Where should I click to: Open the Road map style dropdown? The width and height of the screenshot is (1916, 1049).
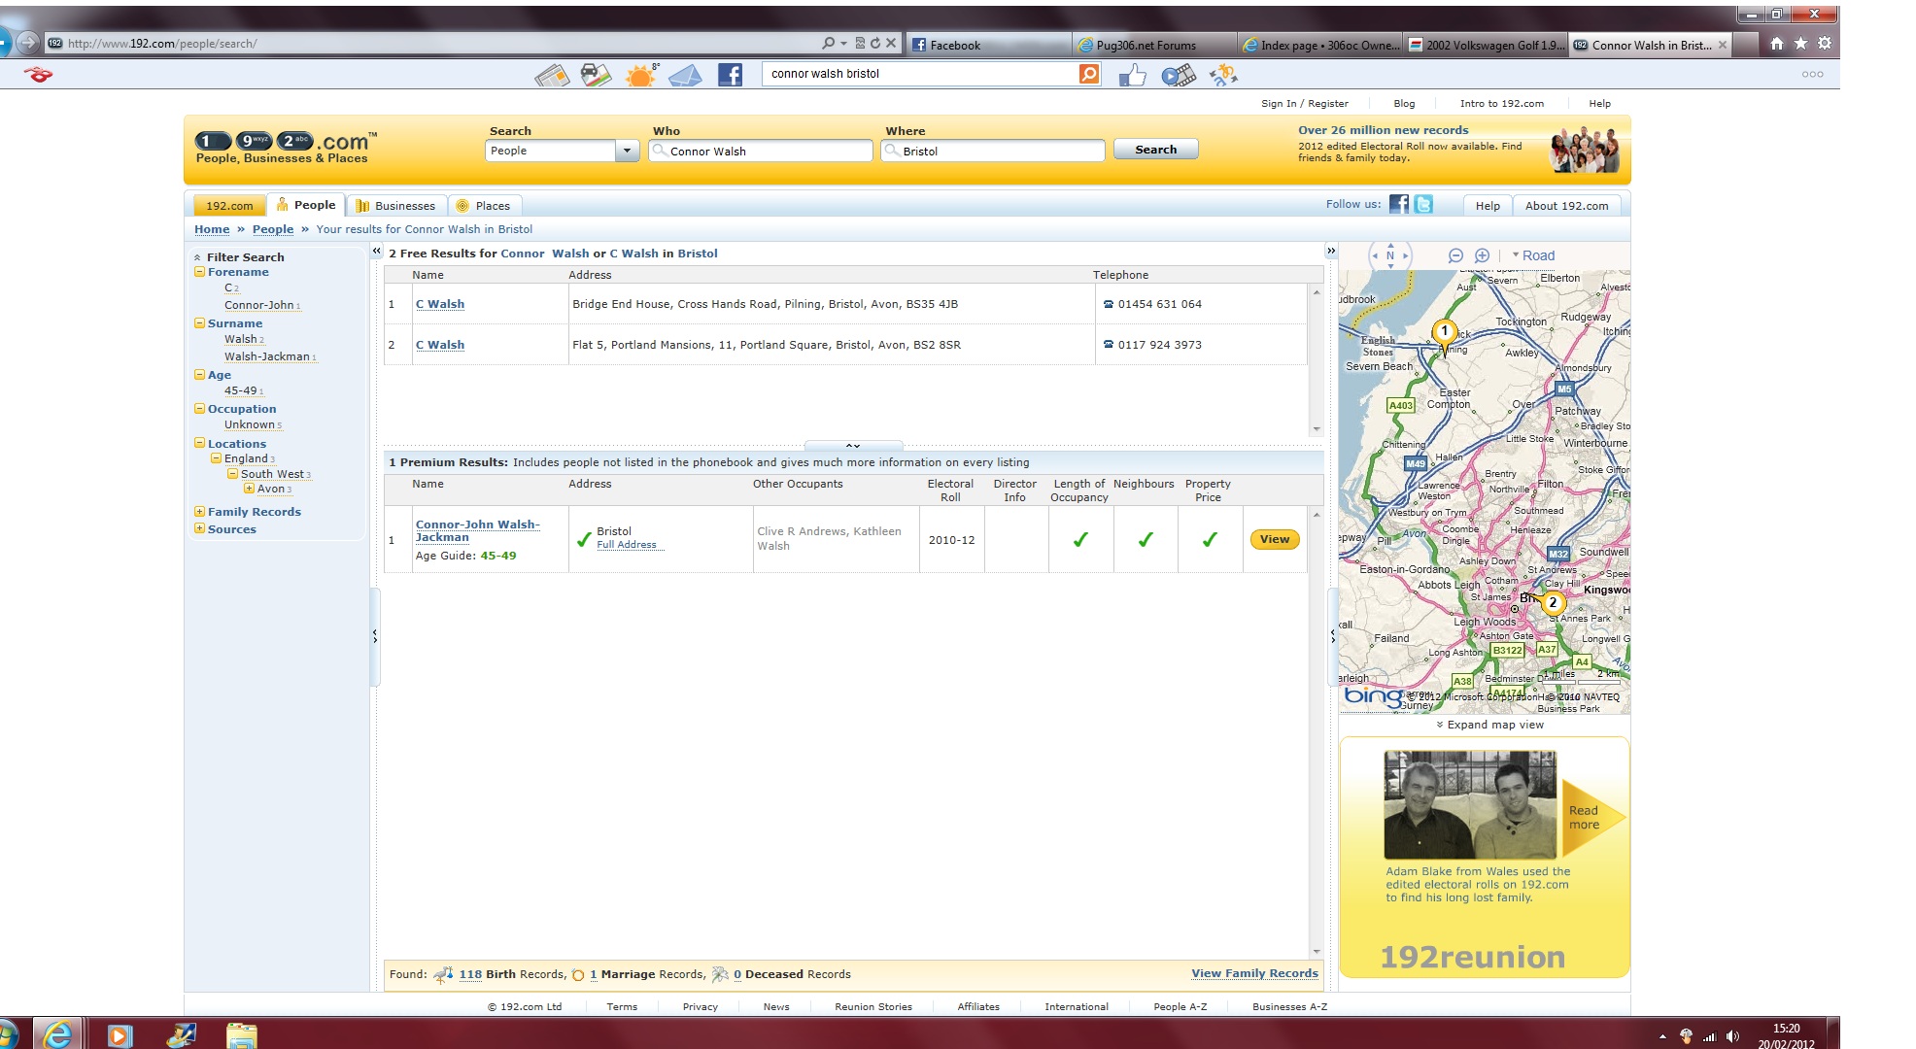[1533, 255]
